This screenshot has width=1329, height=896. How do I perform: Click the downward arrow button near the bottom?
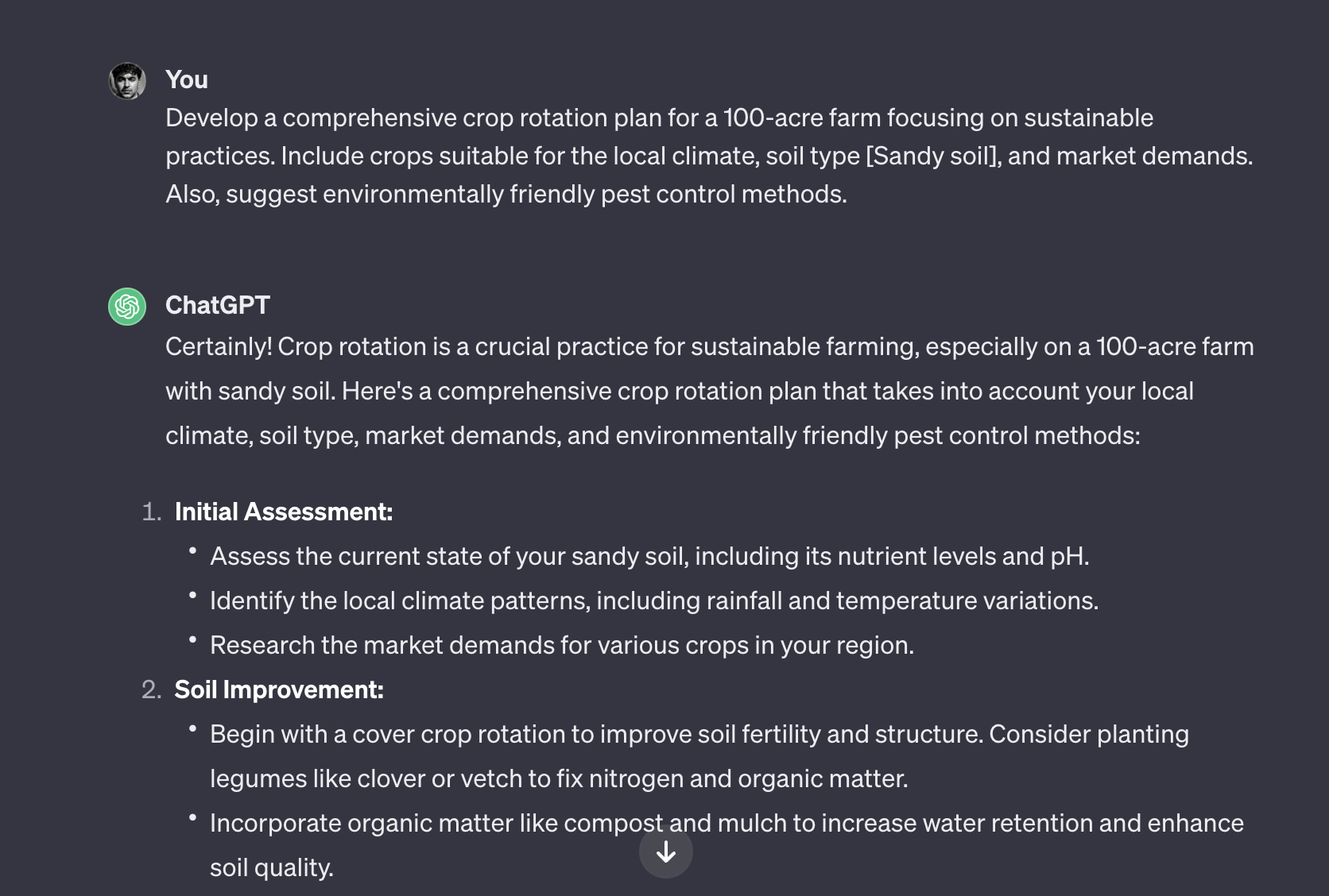(666, 852)
